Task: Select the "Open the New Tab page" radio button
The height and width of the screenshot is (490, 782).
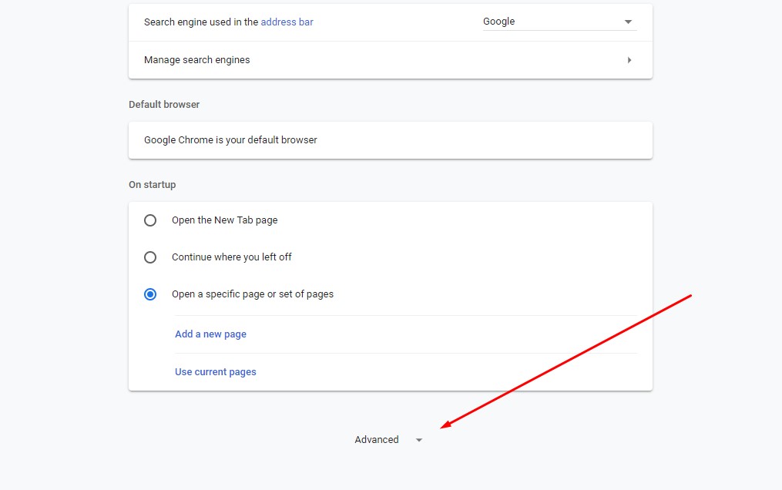Action: pyautogui.click(x=150, y=220)
